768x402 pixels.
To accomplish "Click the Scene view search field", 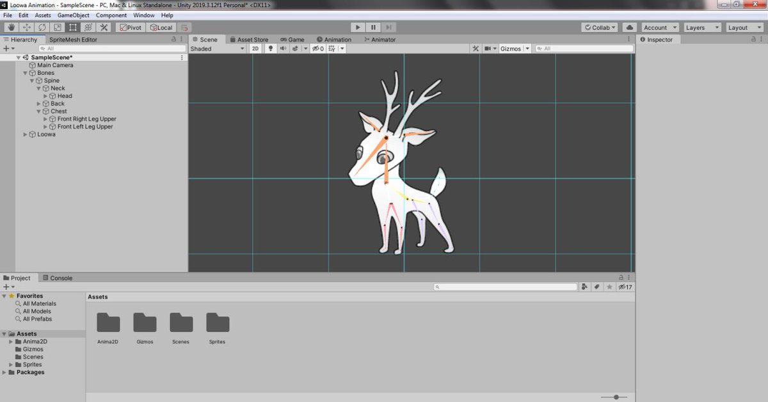I will (x=584, y=49).
